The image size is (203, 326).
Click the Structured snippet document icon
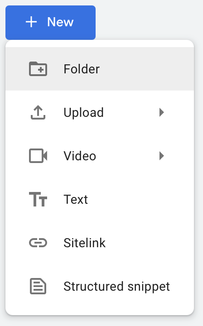(38, 286)
